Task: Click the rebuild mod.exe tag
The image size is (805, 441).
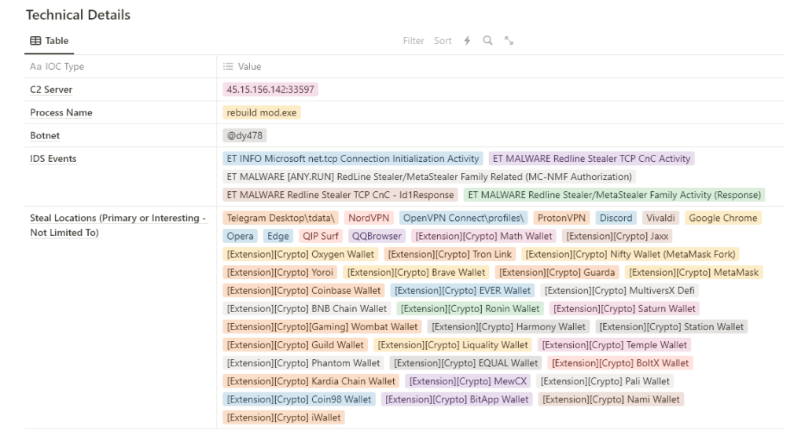Action: coord(262,112)
